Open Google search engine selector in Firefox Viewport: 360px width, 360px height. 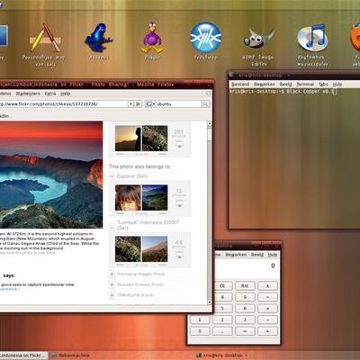click(x=150, y=103)
